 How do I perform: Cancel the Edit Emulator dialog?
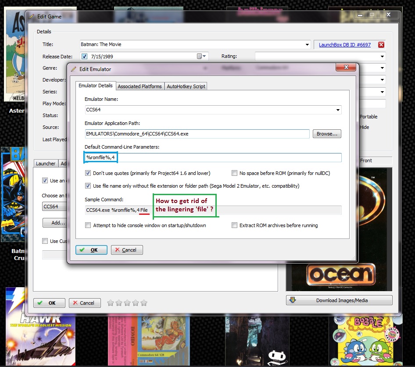click(x=127, y=250)
